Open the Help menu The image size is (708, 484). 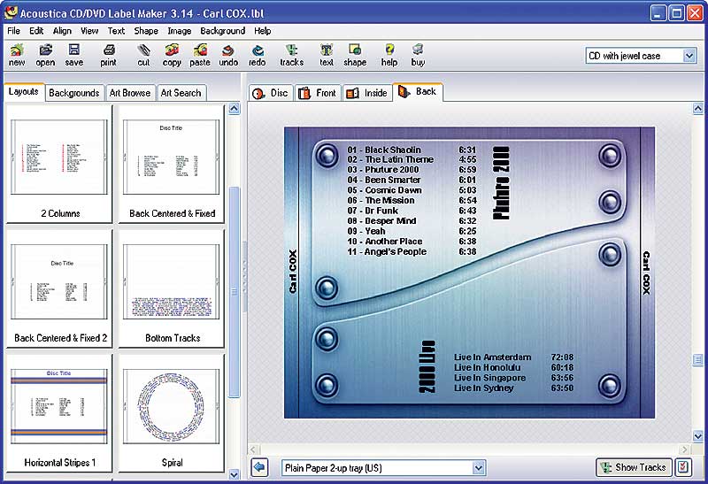pos(262,31)
